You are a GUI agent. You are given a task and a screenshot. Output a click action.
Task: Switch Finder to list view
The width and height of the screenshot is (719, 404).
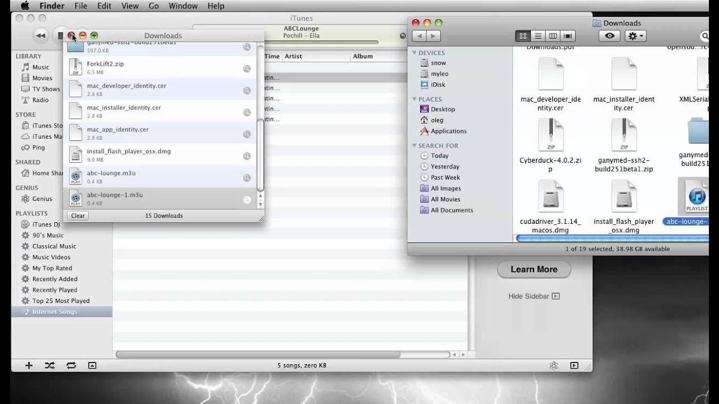pyautogui.click(x=538, y=36)
